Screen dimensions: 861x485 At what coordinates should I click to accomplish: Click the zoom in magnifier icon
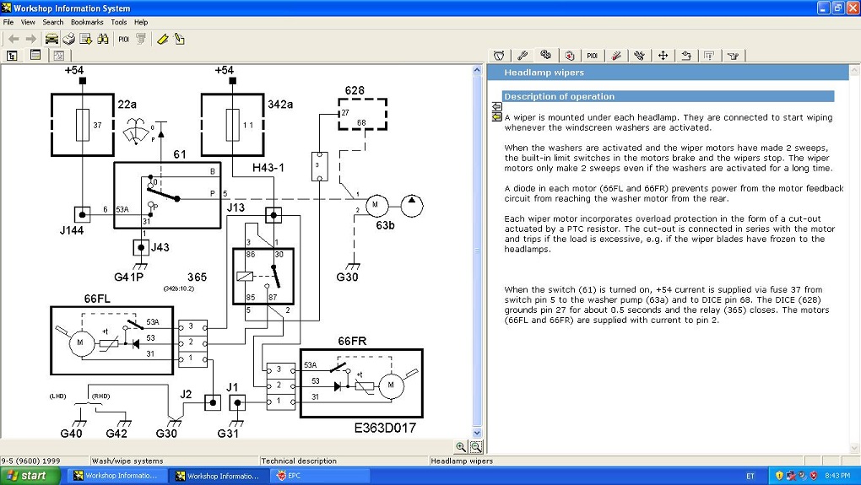coord(461,446)
